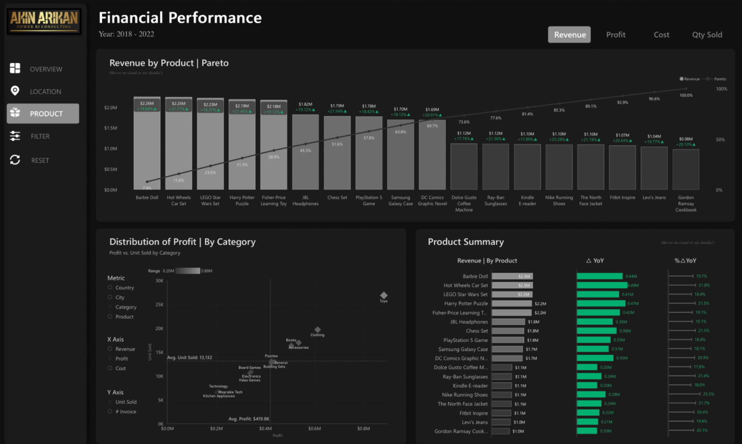This screenshot has width=742, height=444.
Task: Switch to the Qty Sold tab
Action: tap(707, 35)
